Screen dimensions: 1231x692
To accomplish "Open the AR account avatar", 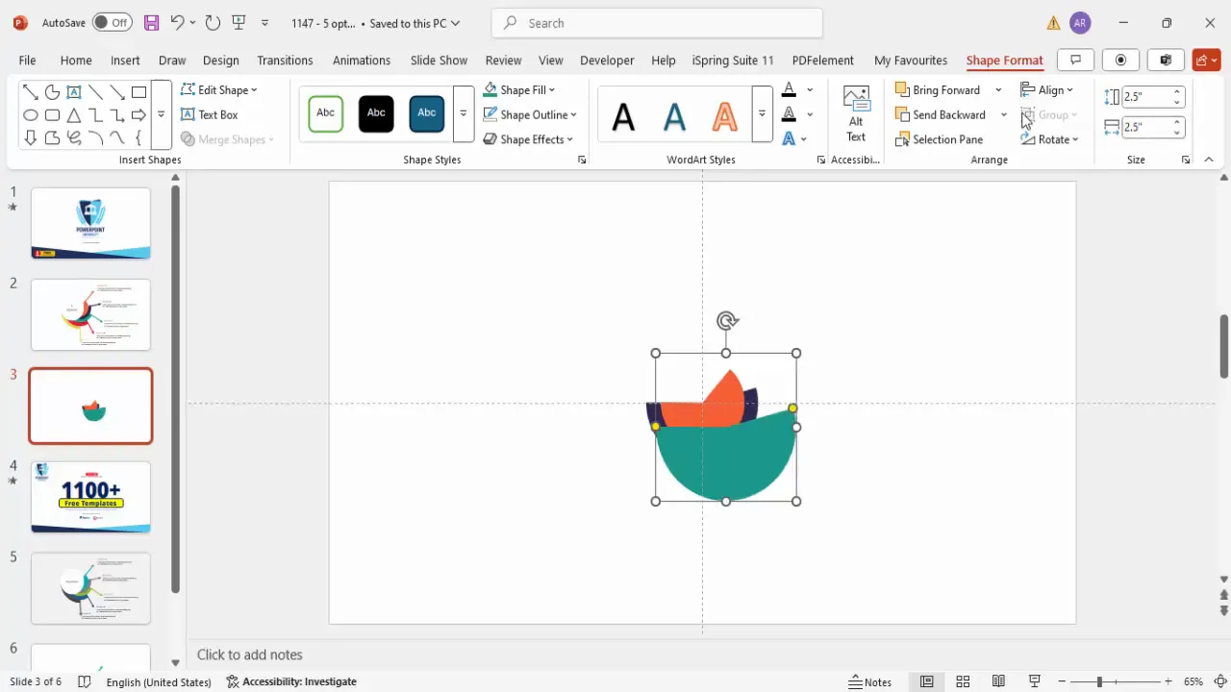I will click(x=1080, y=23).
